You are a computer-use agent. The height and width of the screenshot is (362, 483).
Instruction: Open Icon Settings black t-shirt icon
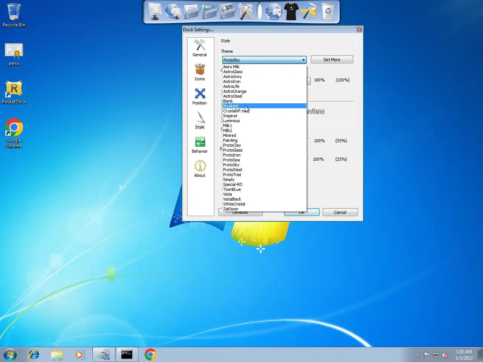[291, 11]
